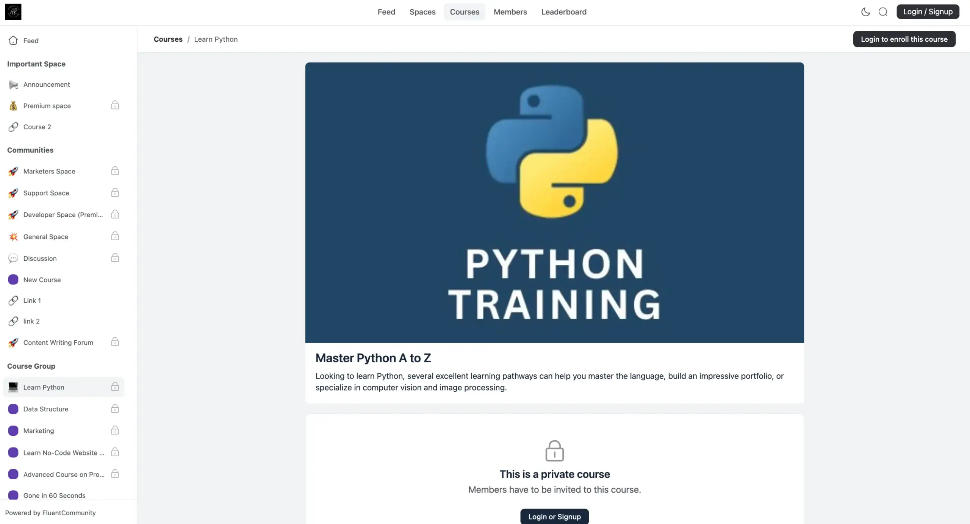
Task: Click the Announcement megaphone icon
Action: [x=13, y=84]
